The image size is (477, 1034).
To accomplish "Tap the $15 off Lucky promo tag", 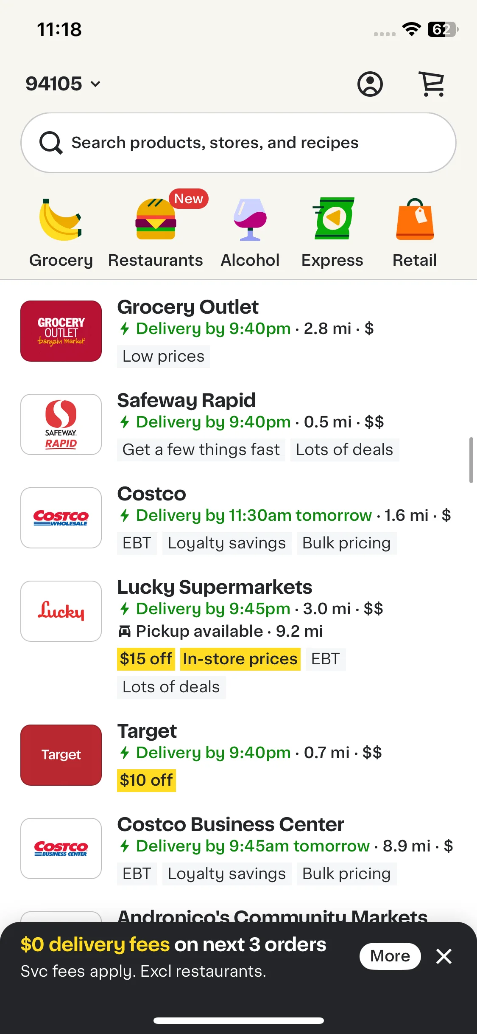I will click(146, 659).
